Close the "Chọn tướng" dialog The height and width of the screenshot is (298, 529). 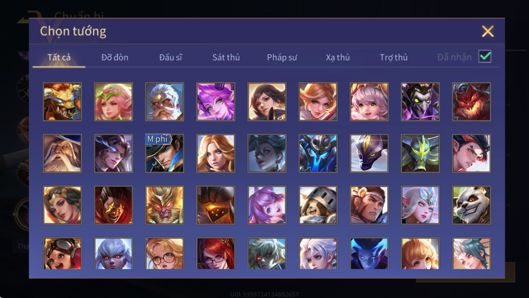488,31
